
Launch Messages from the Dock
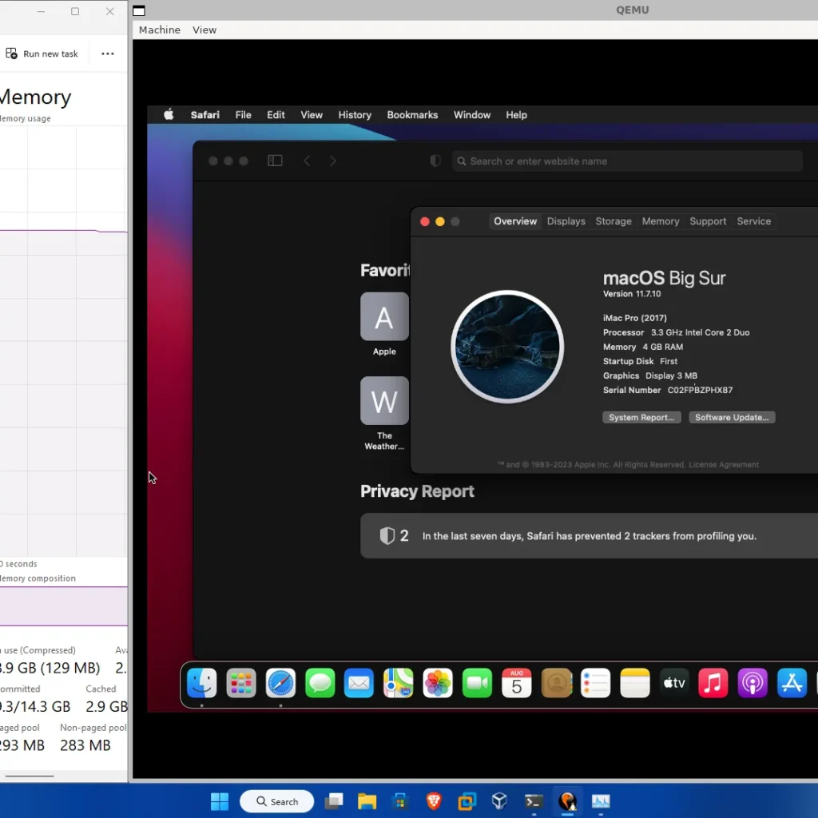tap(320, 683)
